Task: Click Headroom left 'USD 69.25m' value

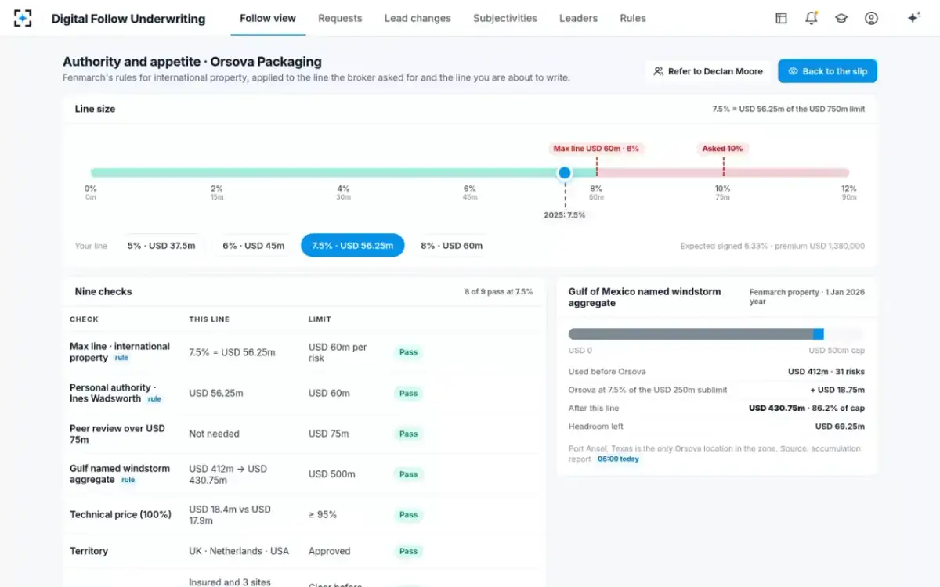Action: (840, 427)
